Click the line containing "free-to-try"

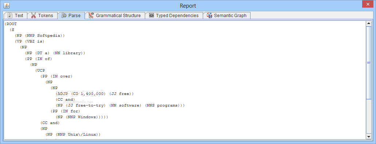[x=120, y=105]
